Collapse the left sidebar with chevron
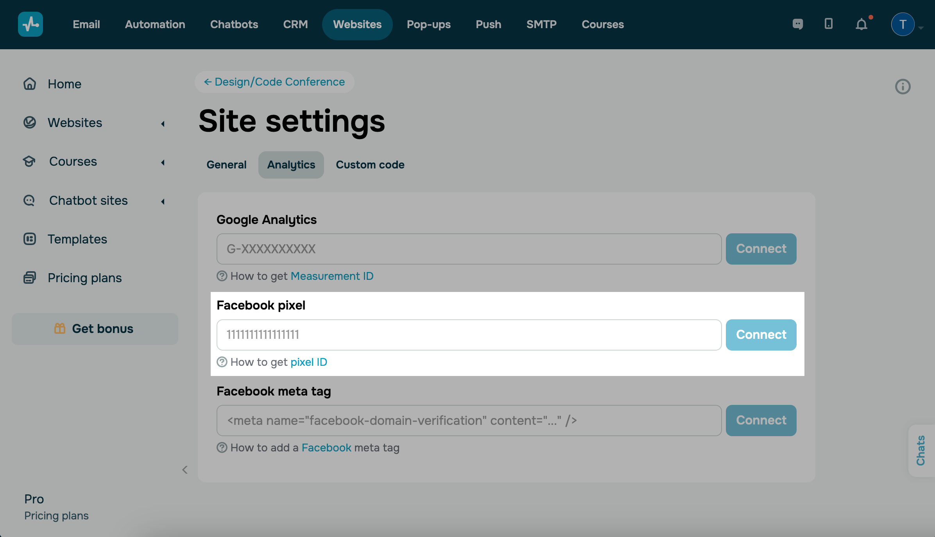The width and height of the screenshot is (935, 537). pyautogui.click(x=185, y=470)
